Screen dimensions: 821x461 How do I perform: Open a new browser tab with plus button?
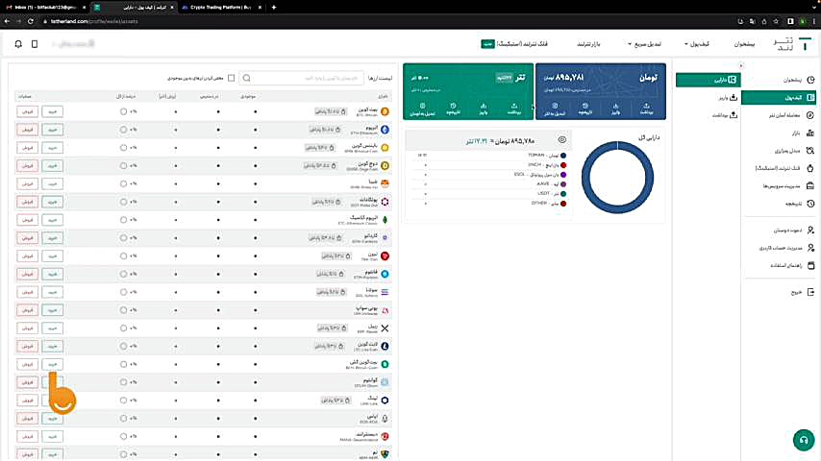pos(273,8)
